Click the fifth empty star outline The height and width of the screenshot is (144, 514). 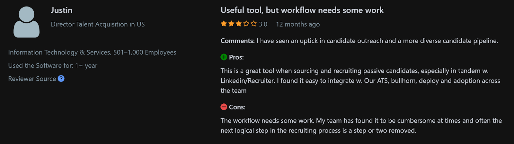coord(254,24)
